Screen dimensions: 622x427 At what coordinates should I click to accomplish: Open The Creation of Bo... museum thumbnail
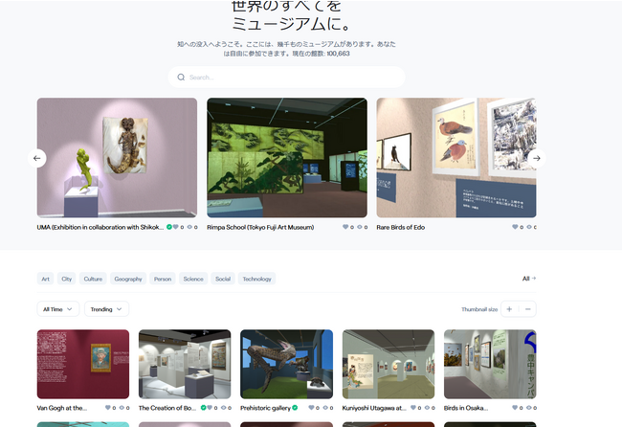185,364
